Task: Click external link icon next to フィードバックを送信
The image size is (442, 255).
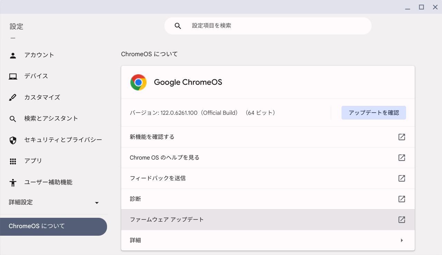Action: click(x=402, y=178)
